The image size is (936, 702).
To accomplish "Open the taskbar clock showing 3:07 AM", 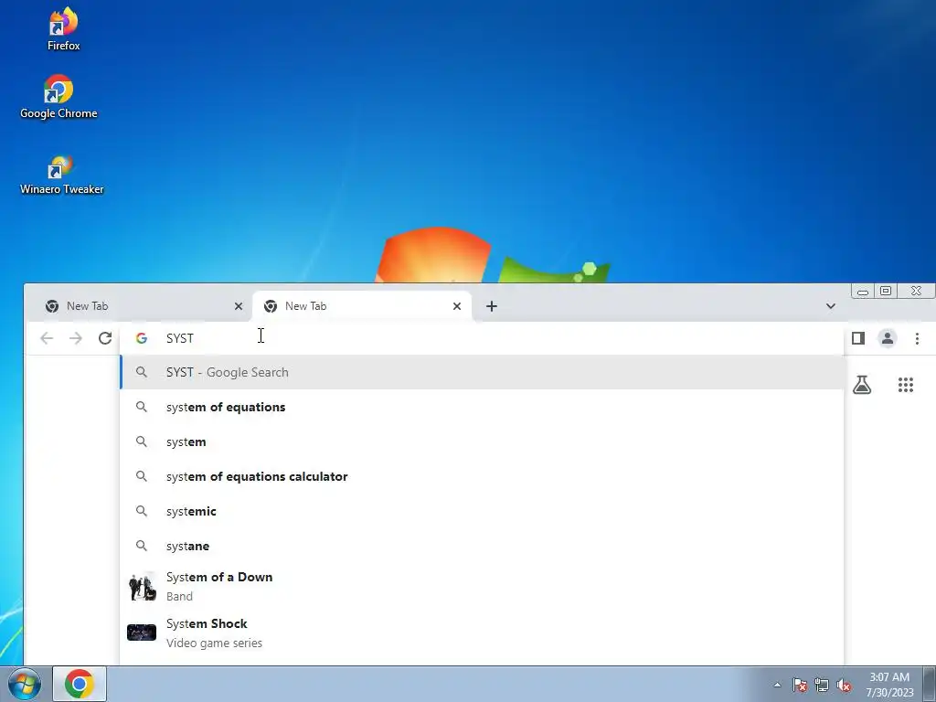I will [x=889, y=685].
